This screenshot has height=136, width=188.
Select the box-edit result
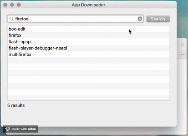[x=89, y=29]
